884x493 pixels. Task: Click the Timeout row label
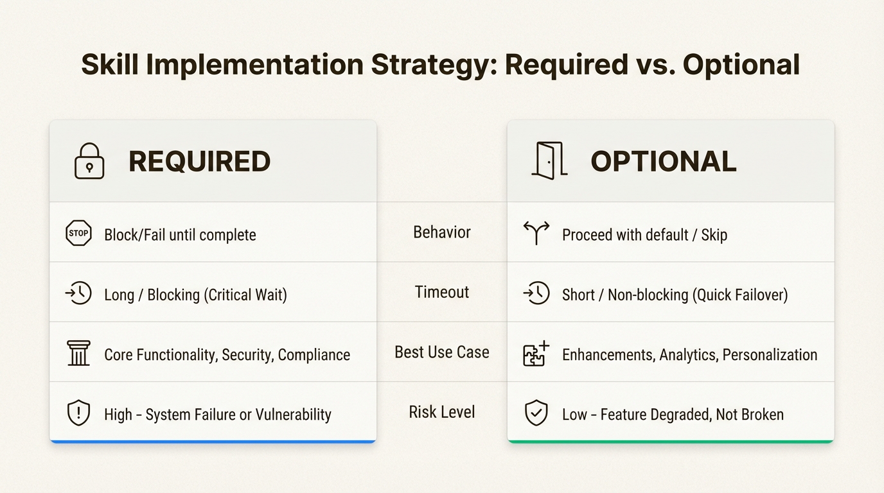(x=442, y=292)
